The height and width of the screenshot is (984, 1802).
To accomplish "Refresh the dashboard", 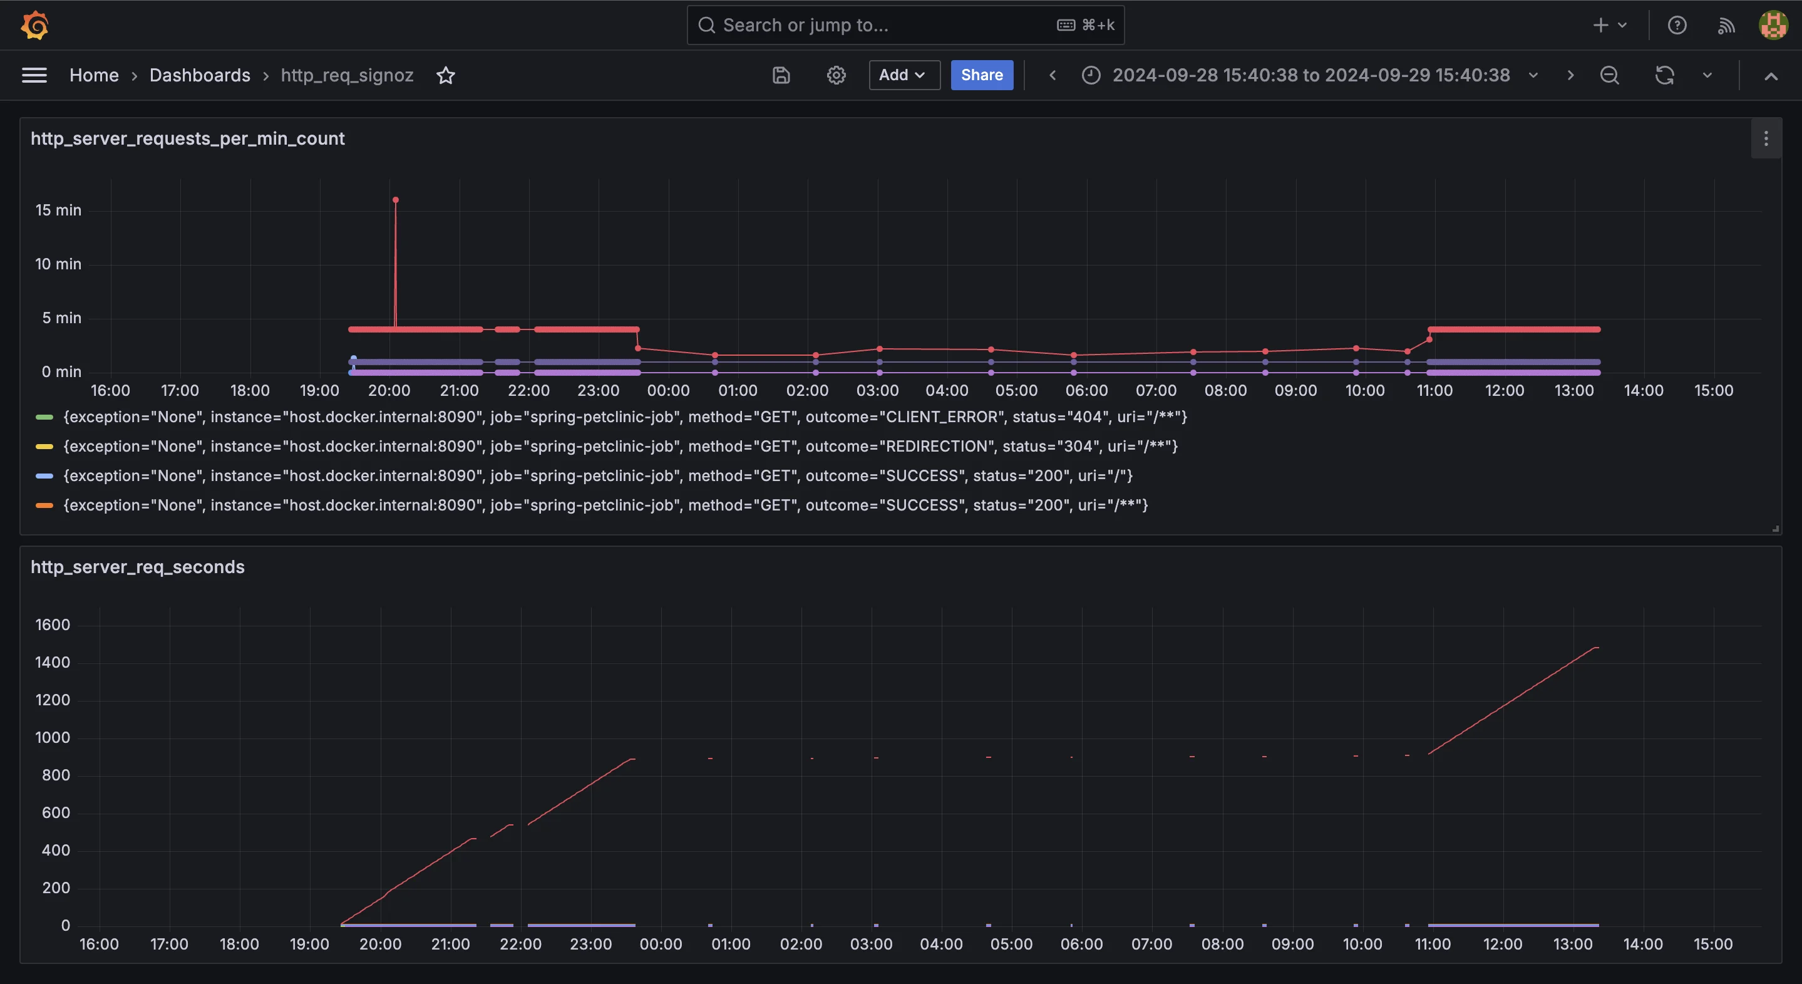I will tap(1664, 75).
